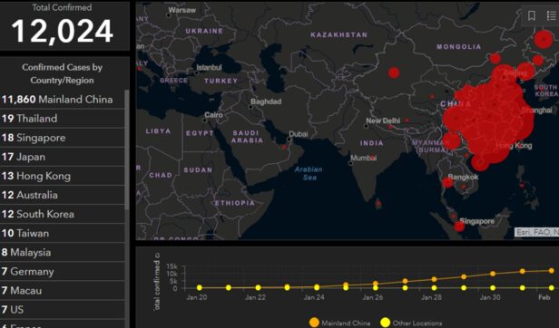Click the country list vertical scrollbar
Screen dimensions: 559x328
click(x=127, y=150)
